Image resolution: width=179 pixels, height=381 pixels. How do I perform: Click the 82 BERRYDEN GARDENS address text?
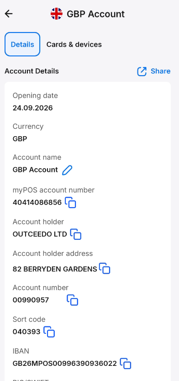(55, 269)
